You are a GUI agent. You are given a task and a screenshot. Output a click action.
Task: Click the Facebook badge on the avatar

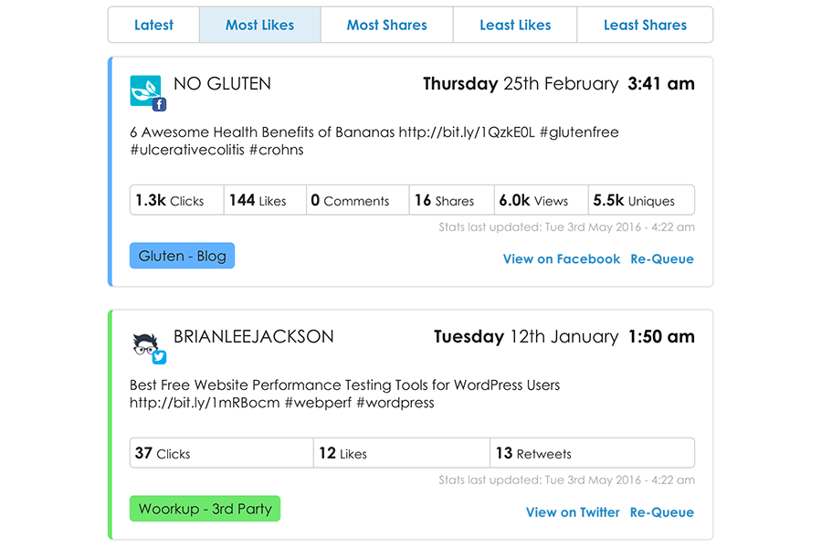(159, 104)
